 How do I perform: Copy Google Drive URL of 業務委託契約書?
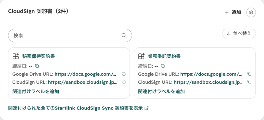249,74
